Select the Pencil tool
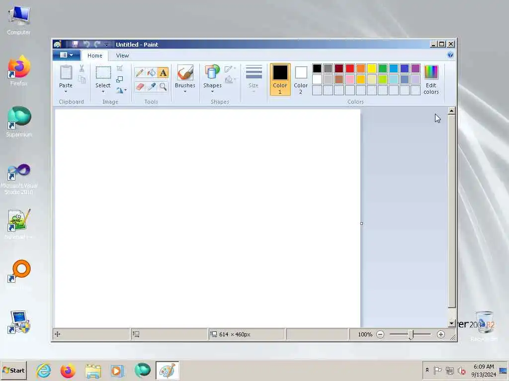Screen dimensions: 509x381 [x=140, y=72]
